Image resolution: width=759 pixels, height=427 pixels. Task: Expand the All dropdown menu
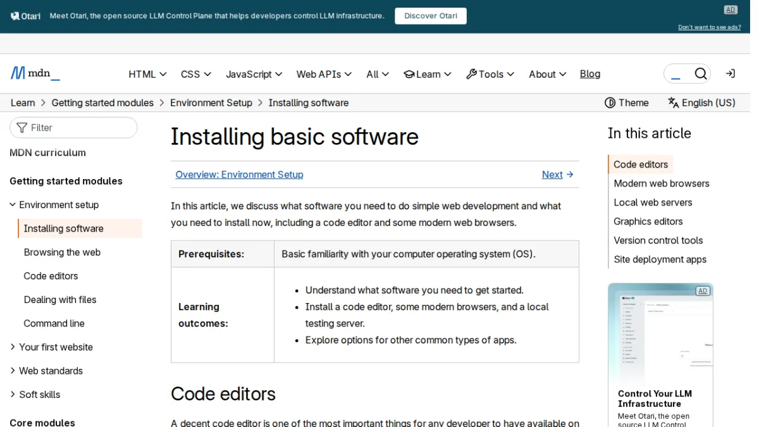coord(378,74)
